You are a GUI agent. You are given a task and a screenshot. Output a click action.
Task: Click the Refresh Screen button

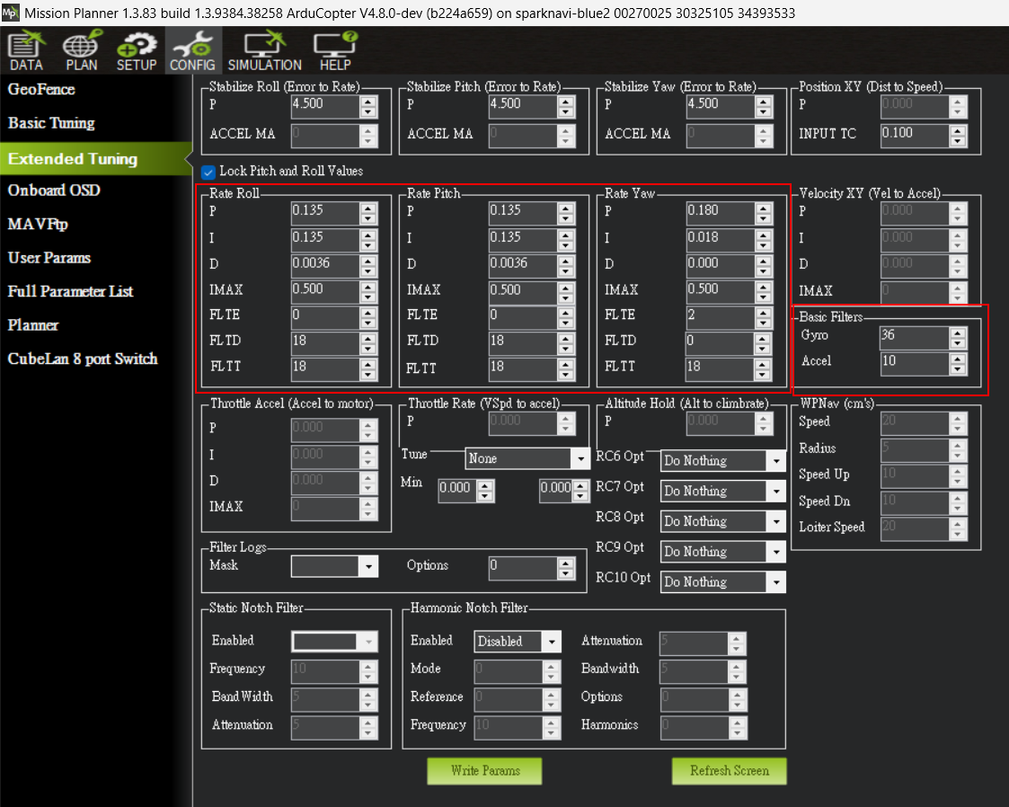(729, 771)
